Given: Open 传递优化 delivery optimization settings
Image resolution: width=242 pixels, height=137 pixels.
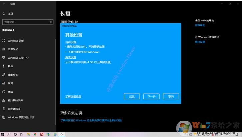Looking at the screenshot, I should 10,49.
